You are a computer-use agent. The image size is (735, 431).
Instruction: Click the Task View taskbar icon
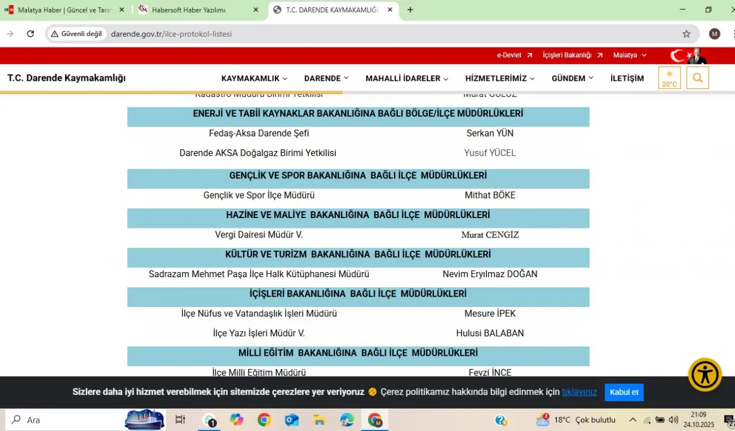pyautogui.click(x=180, y=420)
